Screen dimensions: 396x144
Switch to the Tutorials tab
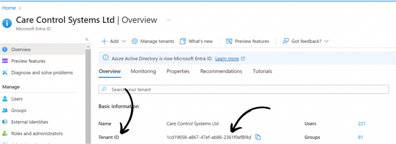coord(263,71)
